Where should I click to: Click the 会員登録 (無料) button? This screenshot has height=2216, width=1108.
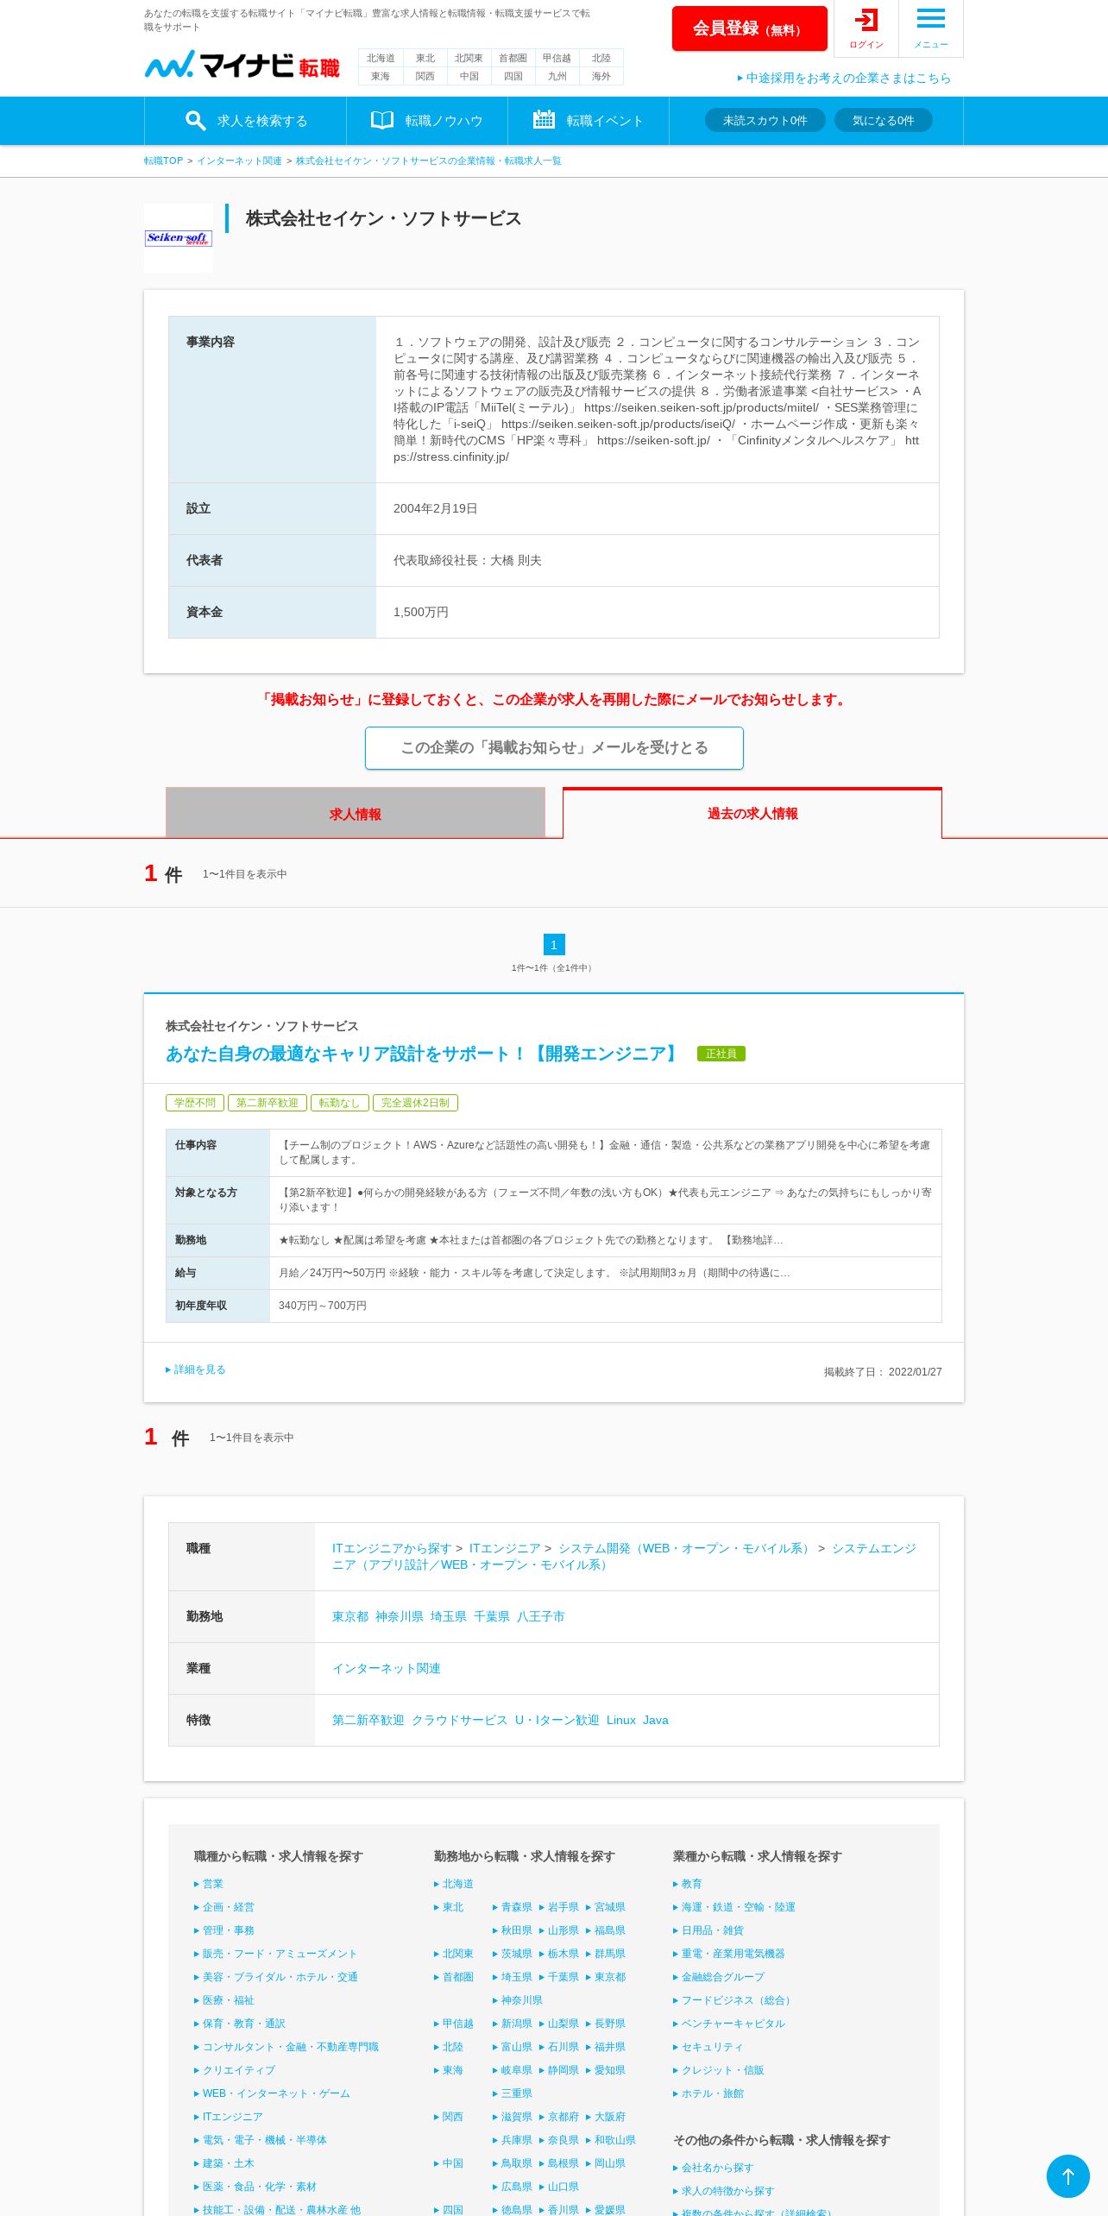(750, 28)
